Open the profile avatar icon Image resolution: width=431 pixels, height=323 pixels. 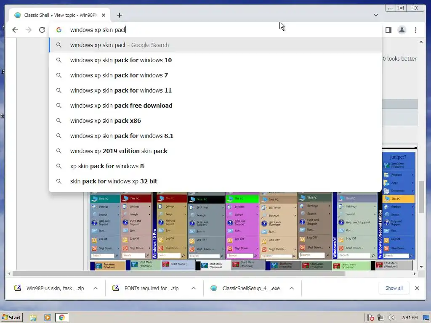click(402, 30)
